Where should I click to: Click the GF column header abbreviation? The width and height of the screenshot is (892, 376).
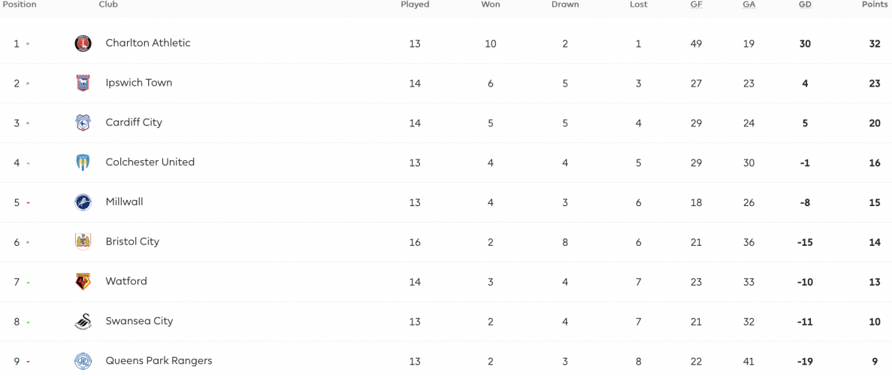click(x=696, y=5)
